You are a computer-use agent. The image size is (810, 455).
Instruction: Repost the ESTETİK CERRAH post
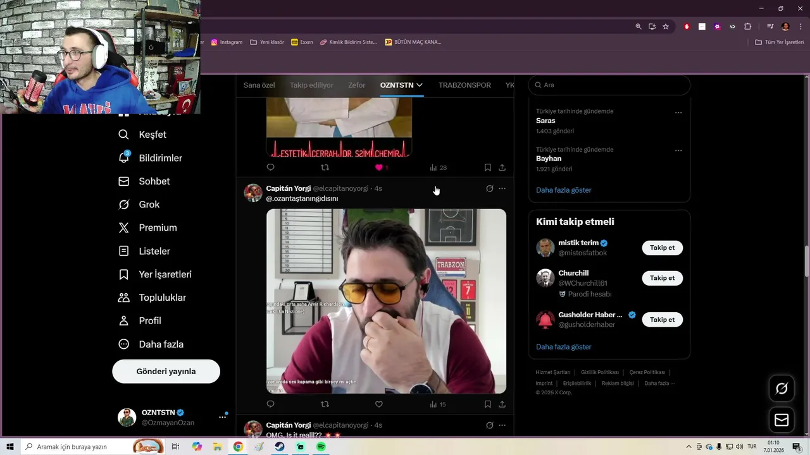click(x=325, y=167)
